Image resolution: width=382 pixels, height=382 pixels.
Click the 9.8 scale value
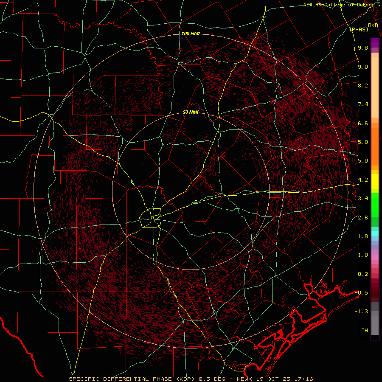pos(363,48)
